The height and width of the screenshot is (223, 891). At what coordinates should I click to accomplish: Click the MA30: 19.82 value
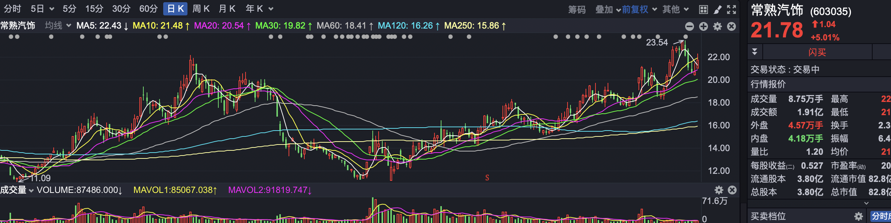[x=284, y=26]
